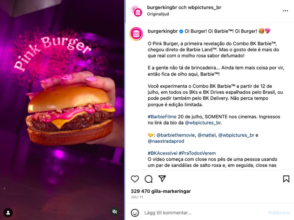Save post with bookmark icon
294x220 pixels.
[x=286, y=179]
